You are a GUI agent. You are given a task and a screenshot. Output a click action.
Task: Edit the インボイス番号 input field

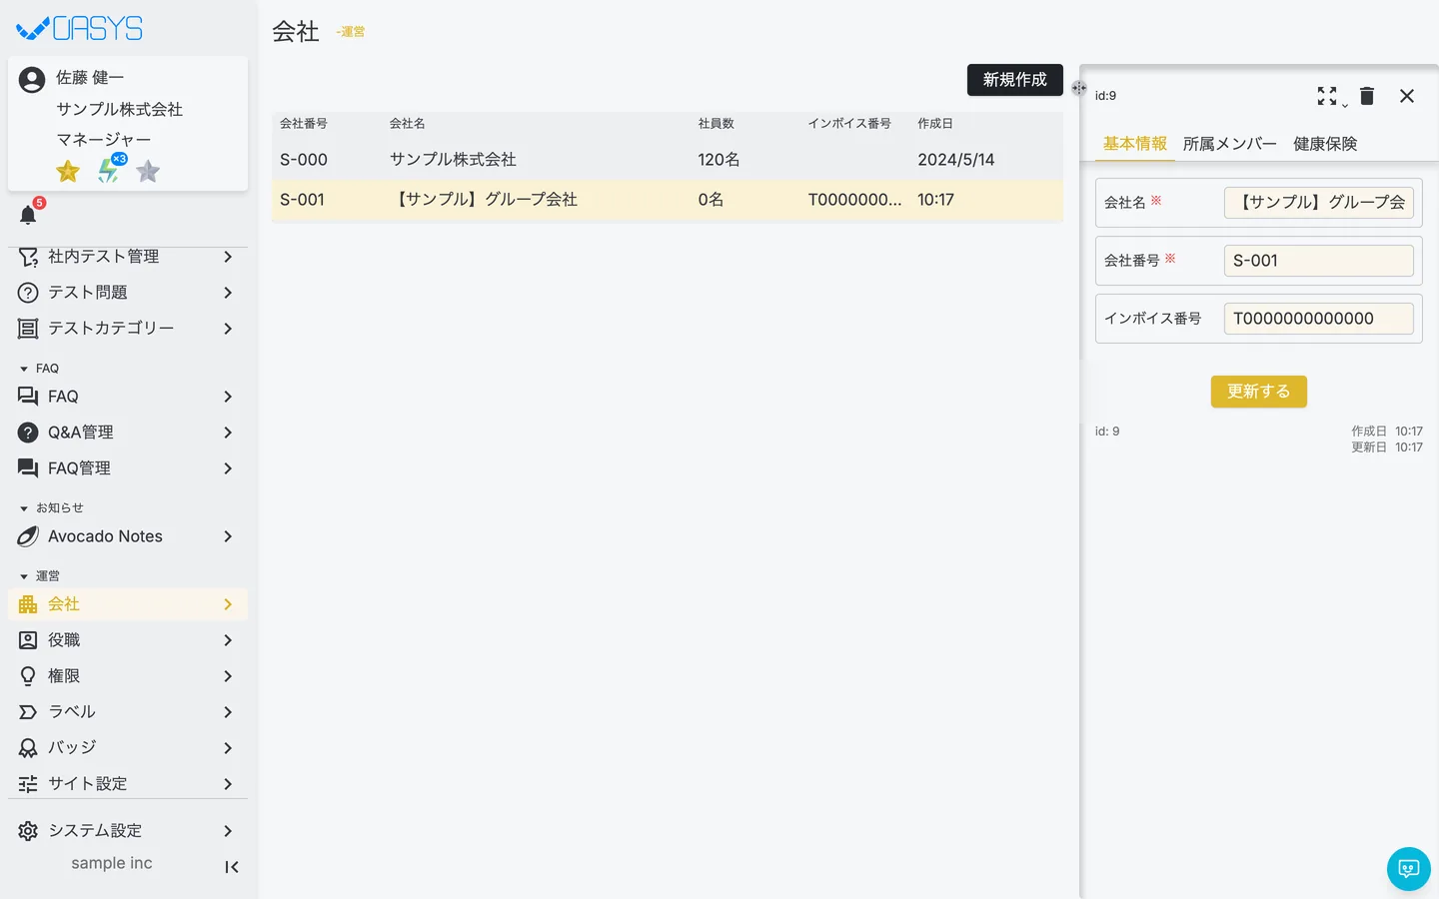(1319, 319)
